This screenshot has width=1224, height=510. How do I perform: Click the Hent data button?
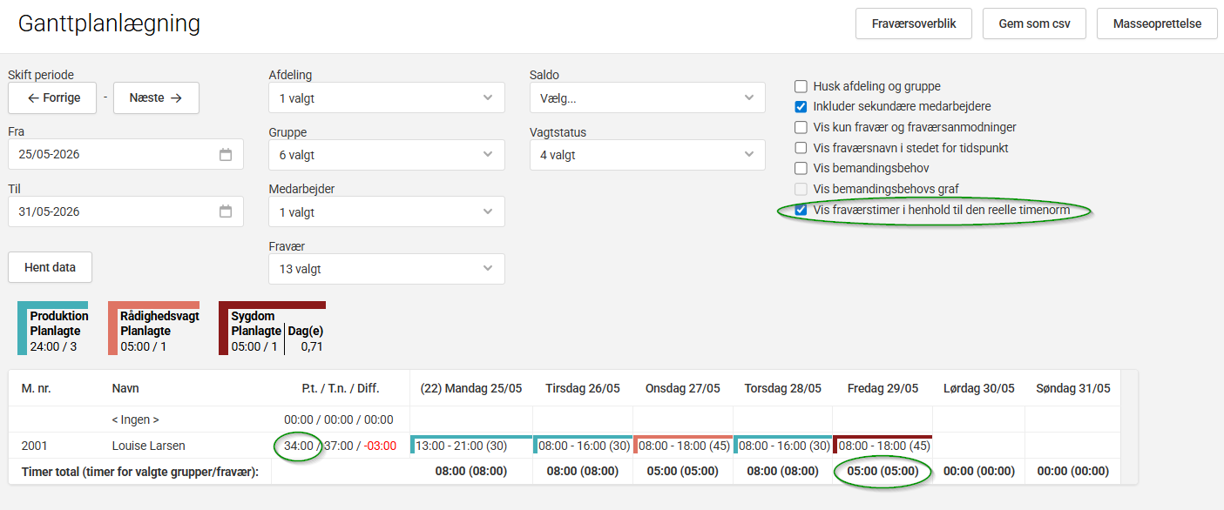pyautogui.click(x=50, y=267)
